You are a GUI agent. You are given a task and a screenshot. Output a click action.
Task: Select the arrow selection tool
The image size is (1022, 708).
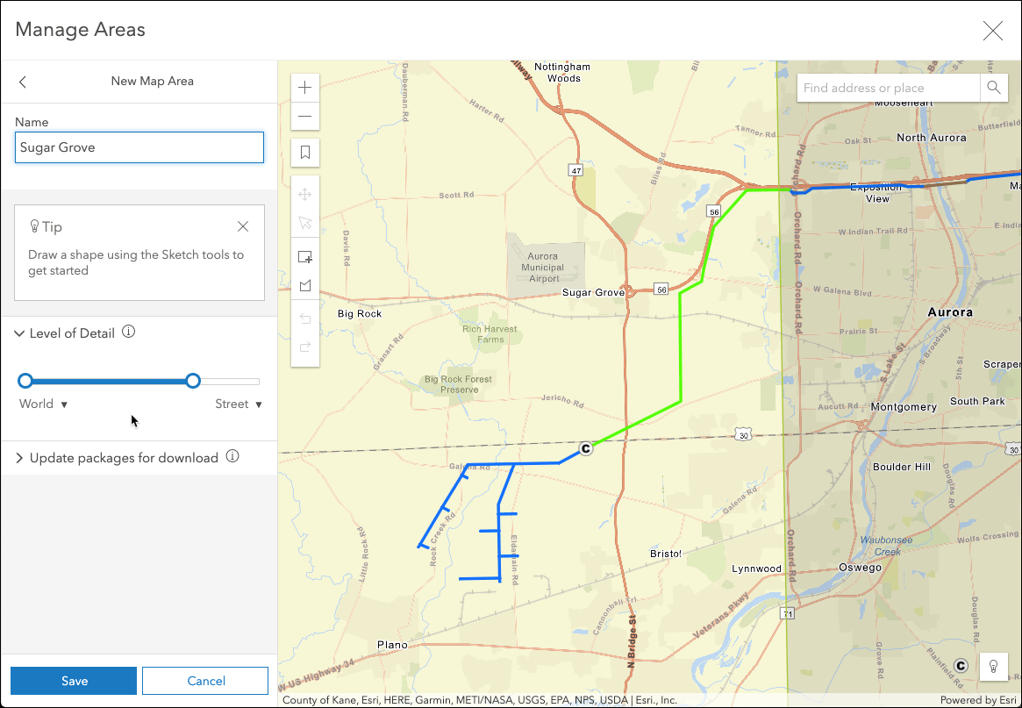305,223
